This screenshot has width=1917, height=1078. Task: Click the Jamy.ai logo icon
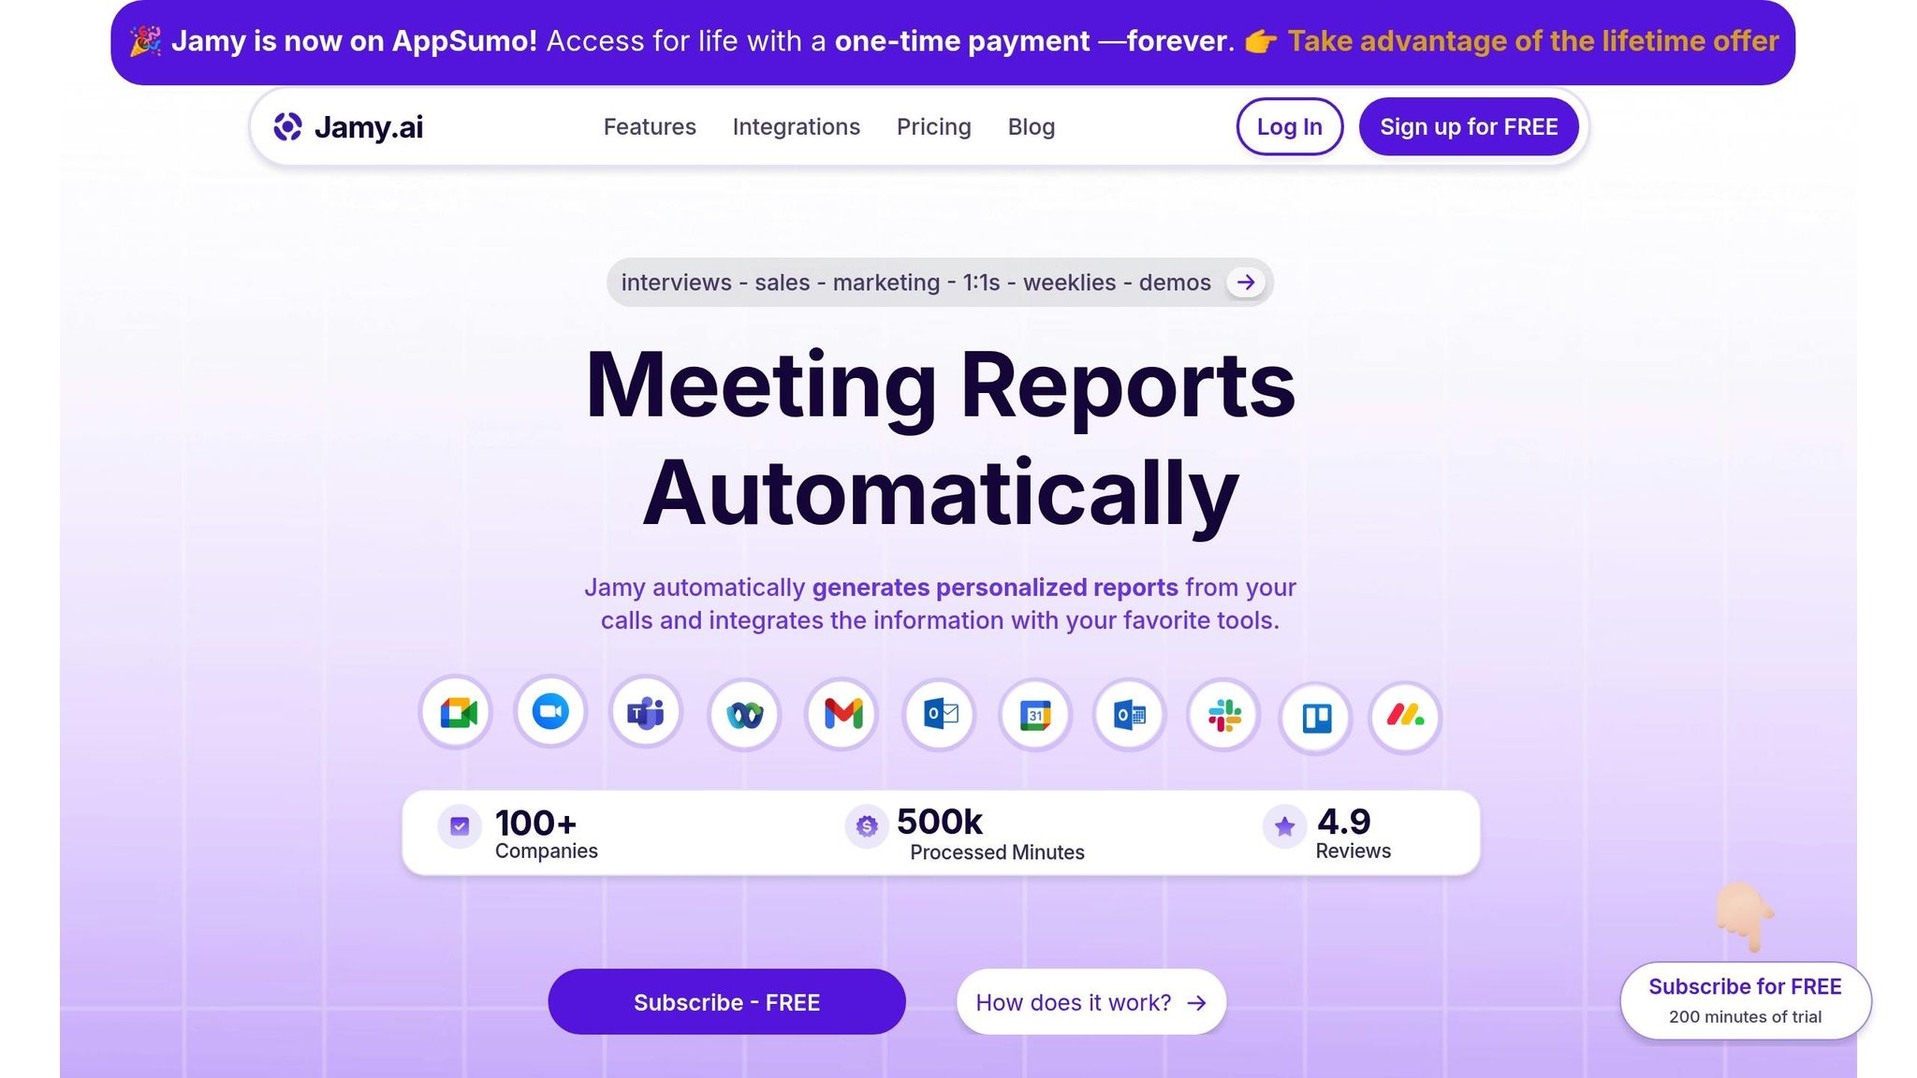(287, 126)
